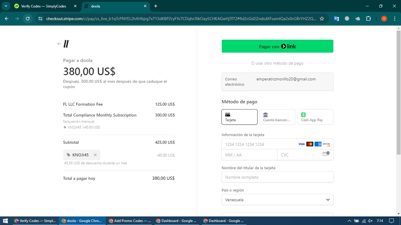Go back using the arrow beside doola logo

point(59,44)
